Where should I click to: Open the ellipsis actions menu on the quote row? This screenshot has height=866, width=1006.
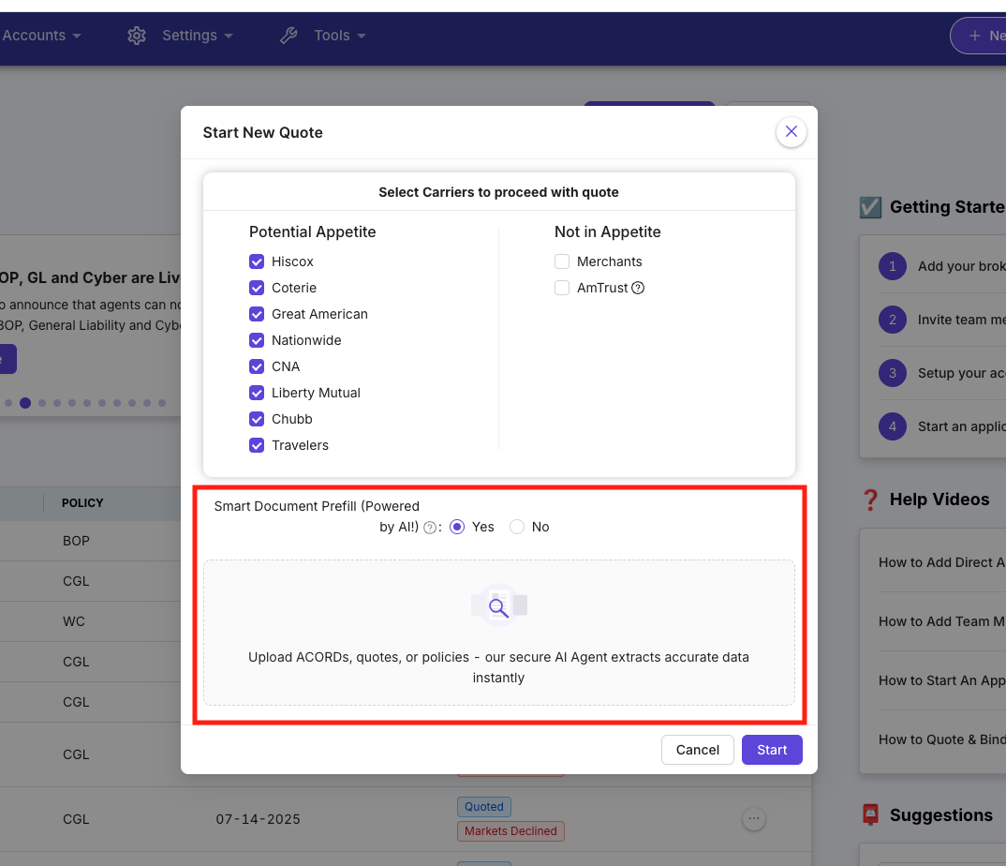[754, 818]
